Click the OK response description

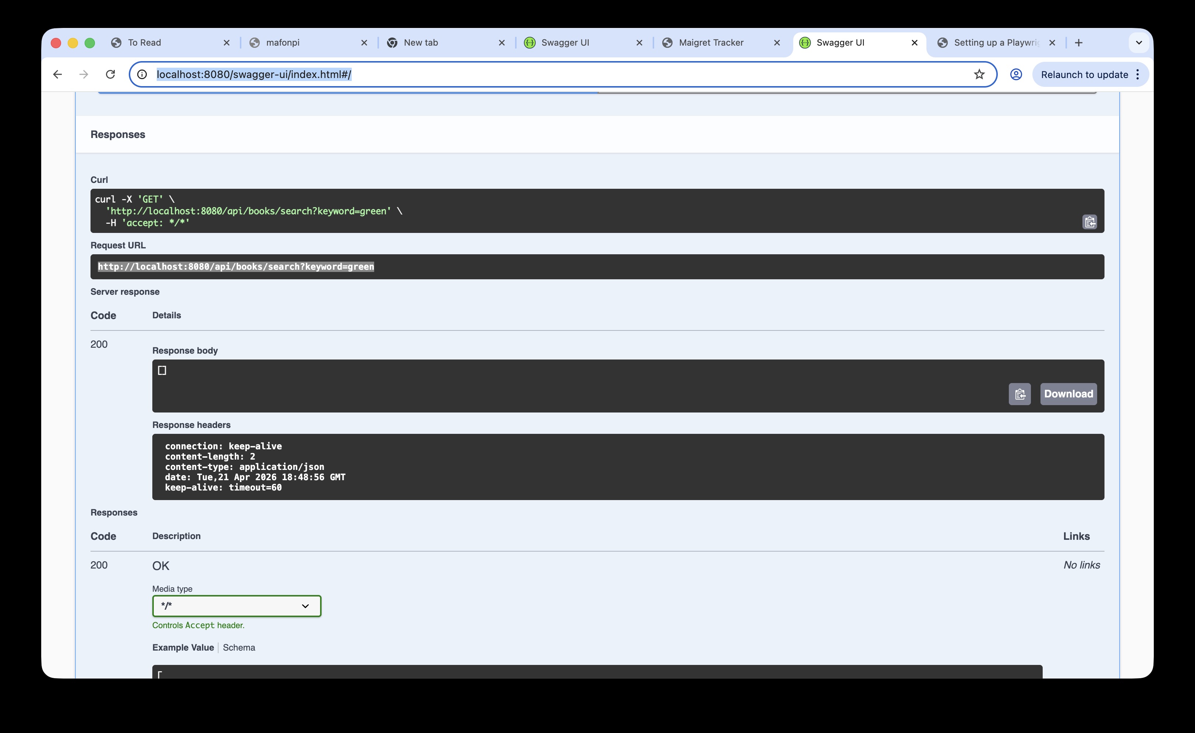click(160, 566)
